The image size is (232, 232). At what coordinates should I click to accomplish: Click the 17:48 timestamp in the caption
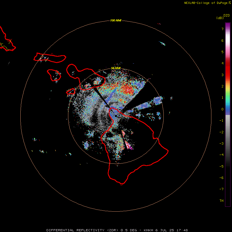[182, 230]
